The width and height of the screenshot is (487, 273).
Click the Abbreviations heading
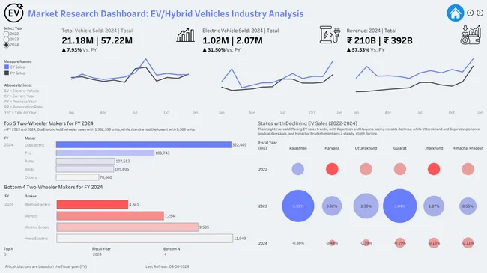pyautogui.click(x=18, y=85)
